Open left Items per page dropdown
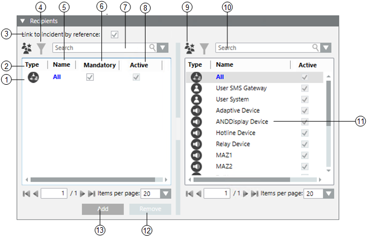 click(165, 193)
